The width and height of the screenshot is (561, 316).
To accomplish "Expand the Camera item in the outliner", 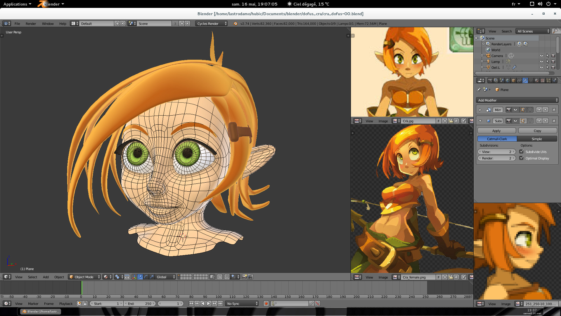I will (x=482, y=56).
